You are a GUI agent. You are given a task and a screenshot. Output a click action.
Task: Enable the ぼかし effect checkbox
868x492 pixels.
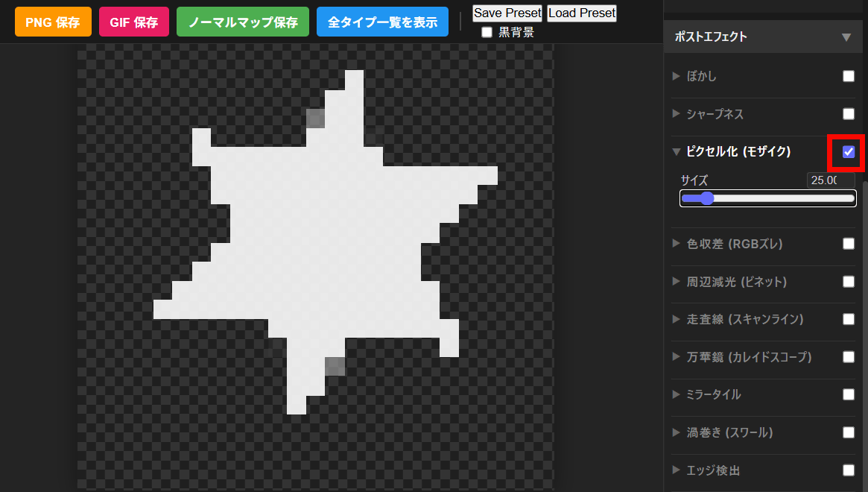[x=848, y=76]
